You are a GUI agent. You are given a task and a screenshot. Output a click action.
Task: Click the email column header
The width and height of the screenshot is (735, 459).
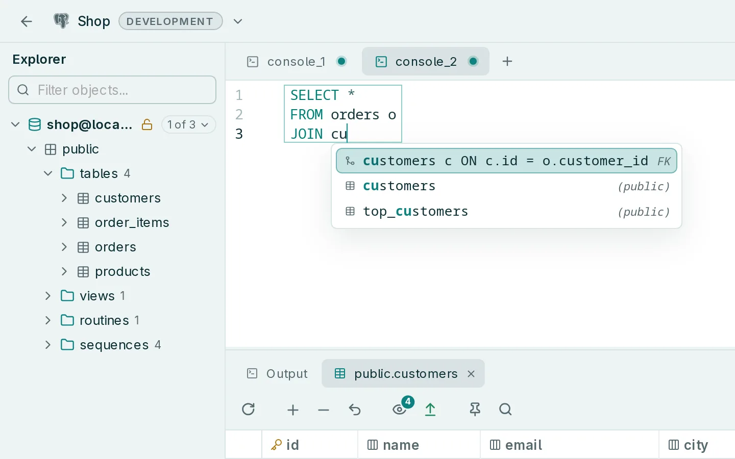[x=570, y=445]
